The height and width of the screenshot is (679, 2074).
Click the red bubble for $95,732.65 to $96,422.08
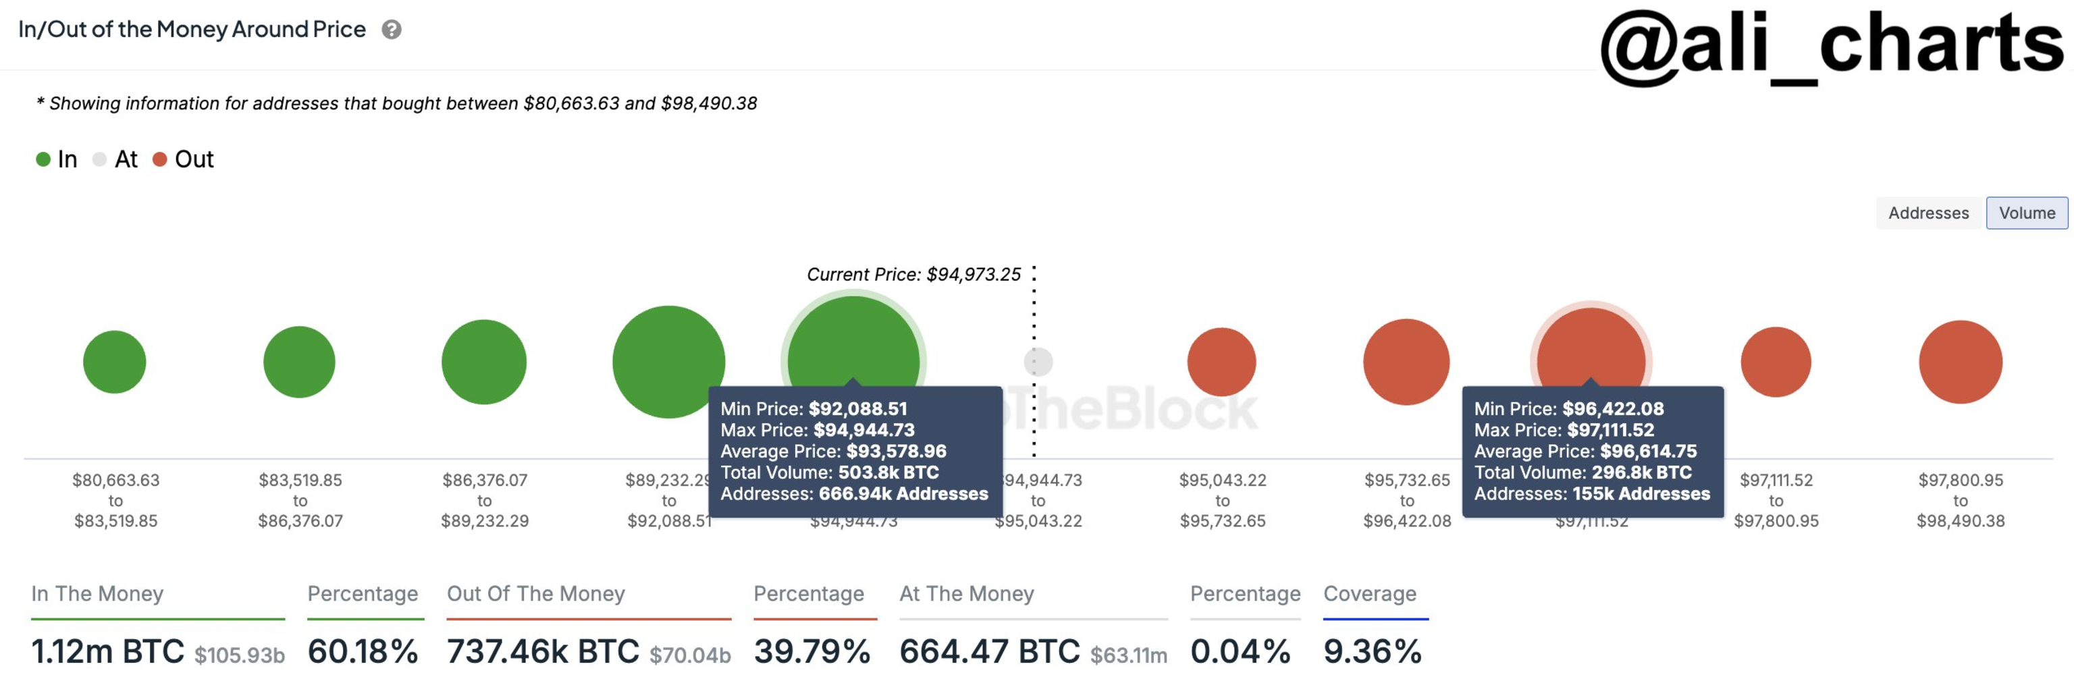coord(1406,362)
